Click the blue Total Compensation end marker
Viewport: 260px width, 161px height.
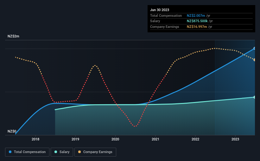click(255, 48)
